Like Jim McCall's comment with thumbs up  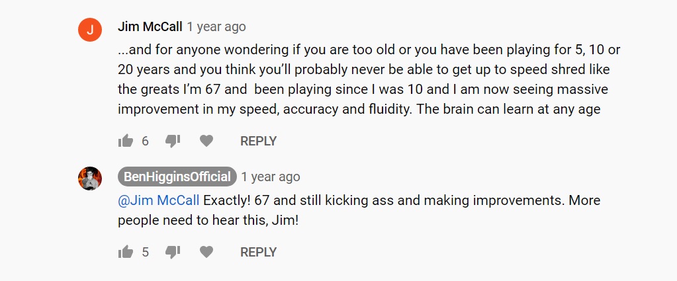click(126, 141)
